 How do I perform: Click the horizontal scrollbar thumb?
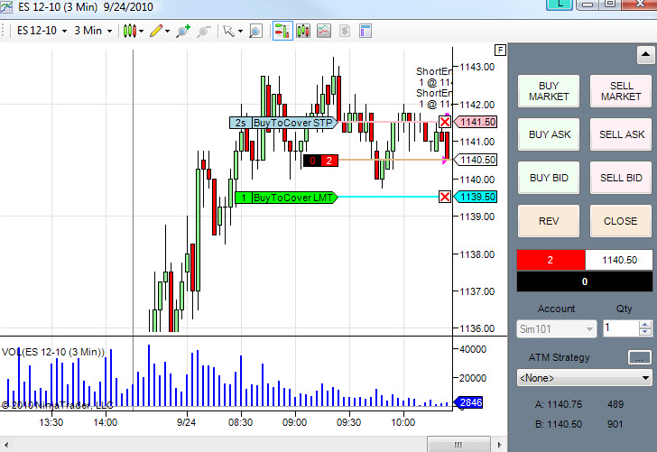point(458,445)
